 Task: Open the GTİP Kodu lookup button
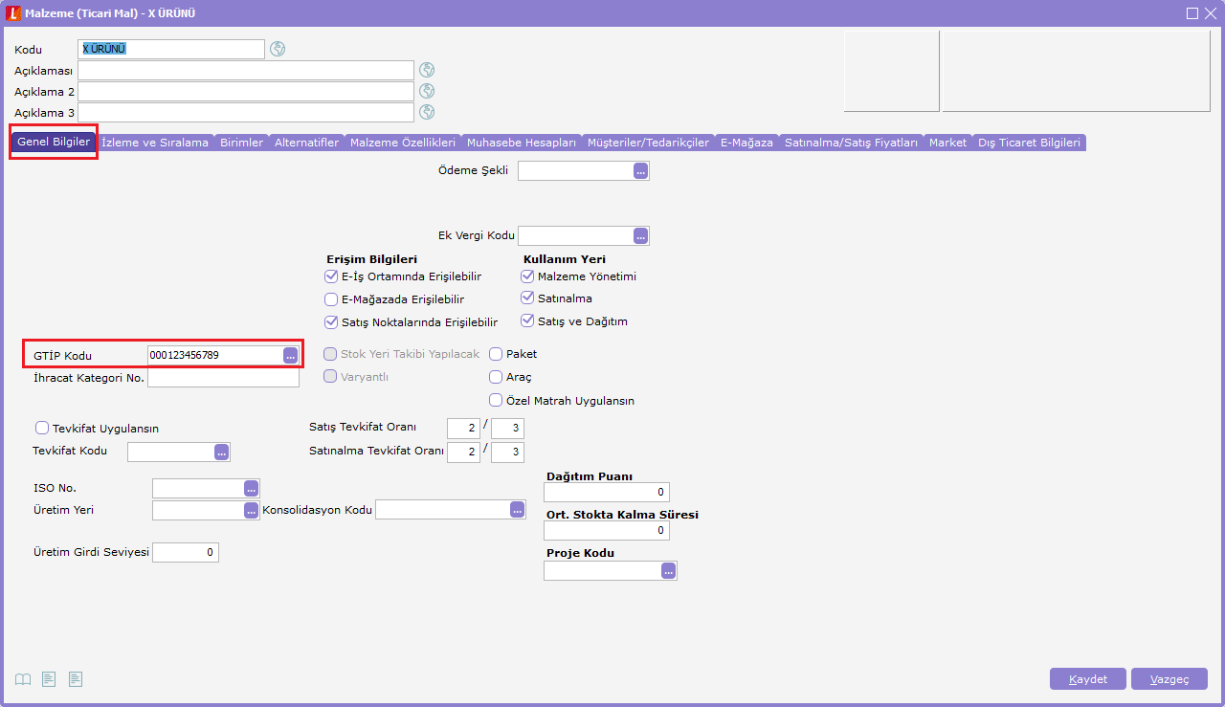(x=290, y=355)
